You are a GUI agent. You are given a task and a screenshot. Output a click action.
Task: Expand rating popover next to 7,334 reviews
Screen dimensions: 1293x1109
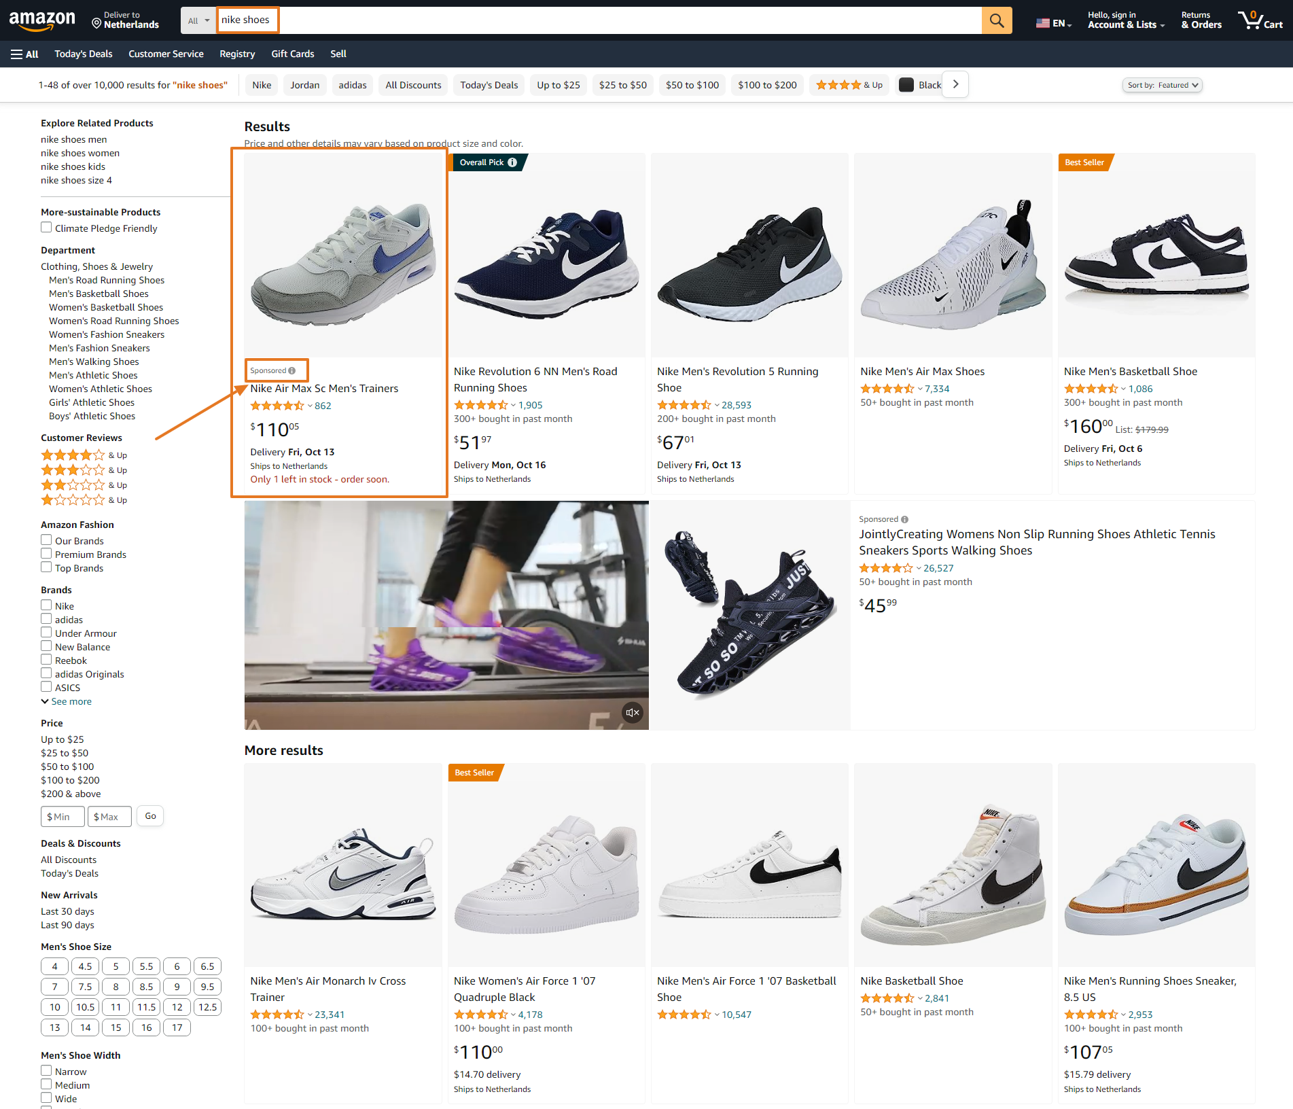click(920, 389)
